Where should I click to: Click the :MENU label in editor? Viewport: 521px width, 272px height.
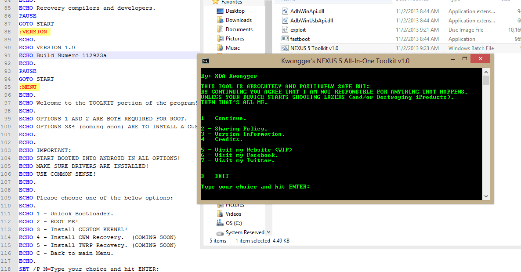29,87
